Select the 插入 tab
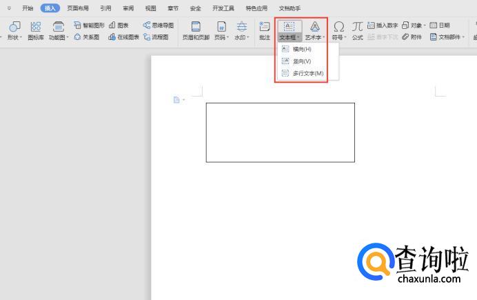 (x=50, y=8)
